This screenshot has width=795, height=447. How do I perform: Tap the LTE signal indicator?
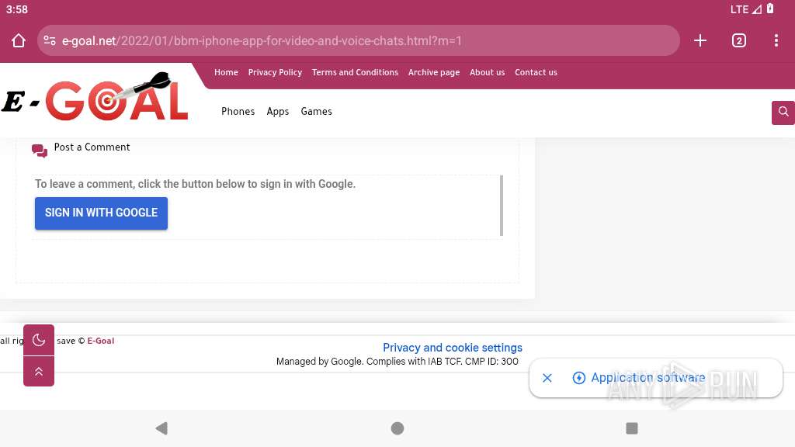pos(745,9)
